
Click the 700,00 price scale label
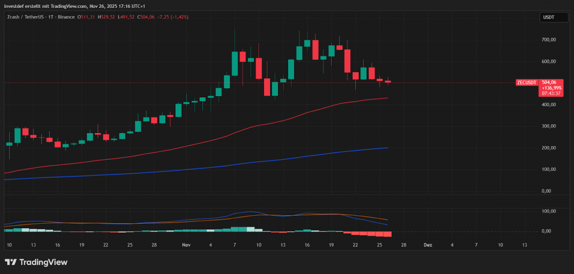(x=548, y=40)
